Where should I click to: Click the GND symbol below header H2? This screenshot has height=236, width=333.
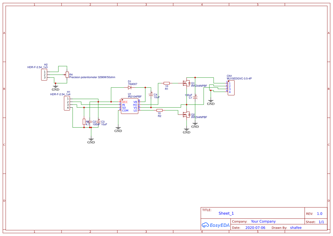(56, 87)
